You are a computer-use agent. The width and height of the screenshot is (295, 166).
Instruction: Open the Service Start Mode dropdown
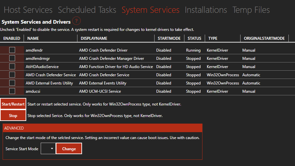click(48, 149)
